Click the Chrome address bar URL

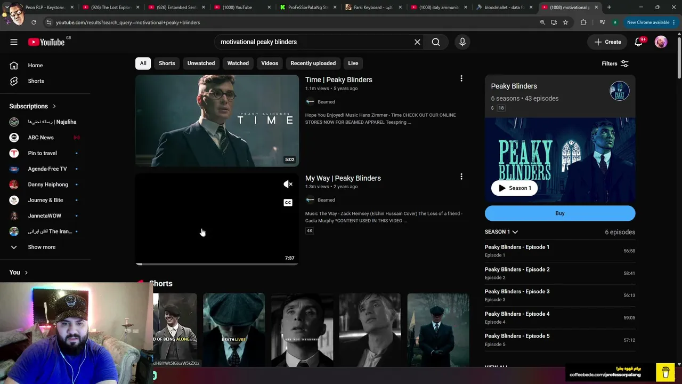tap(128, 22)
